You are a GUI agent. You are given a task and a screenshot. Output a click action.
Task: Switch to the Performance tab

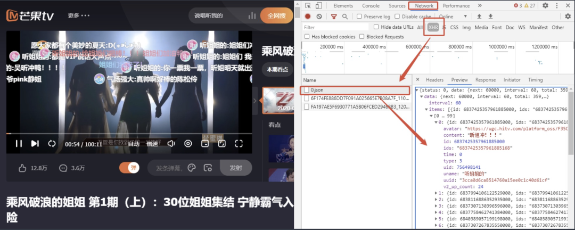click(x=456, y=5)
